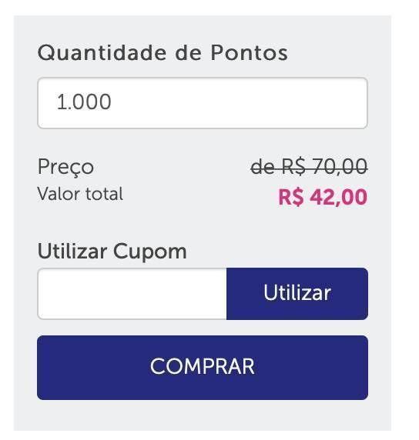
Task: Click the pink "R$ 42,00" total value
Action: 323,197
